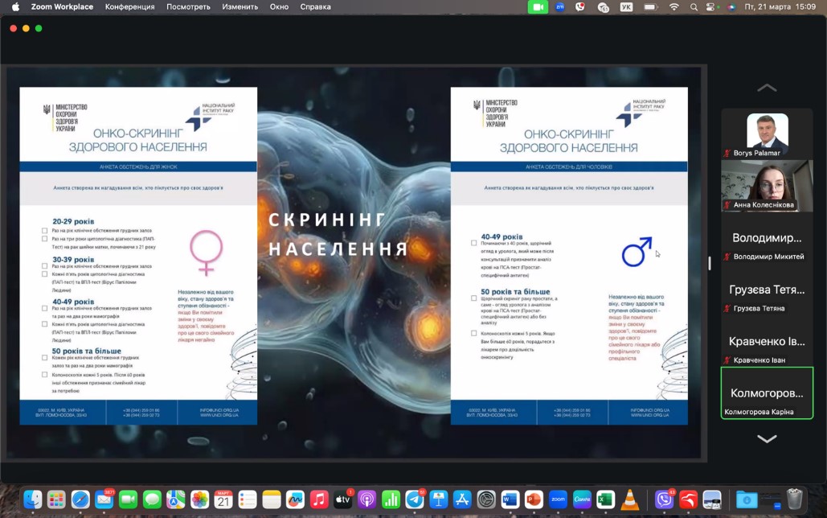Open Finder in the Dock
Viewport: 827px width, 518px height.
33,499
